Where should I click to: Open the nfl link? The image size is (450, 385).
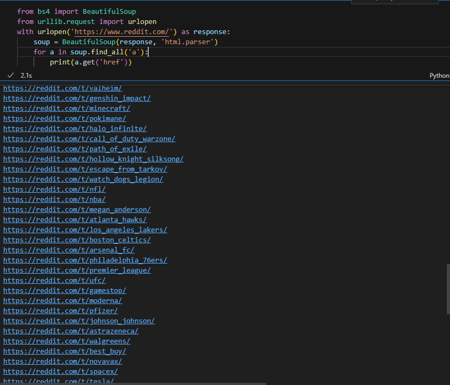(54, 189)
